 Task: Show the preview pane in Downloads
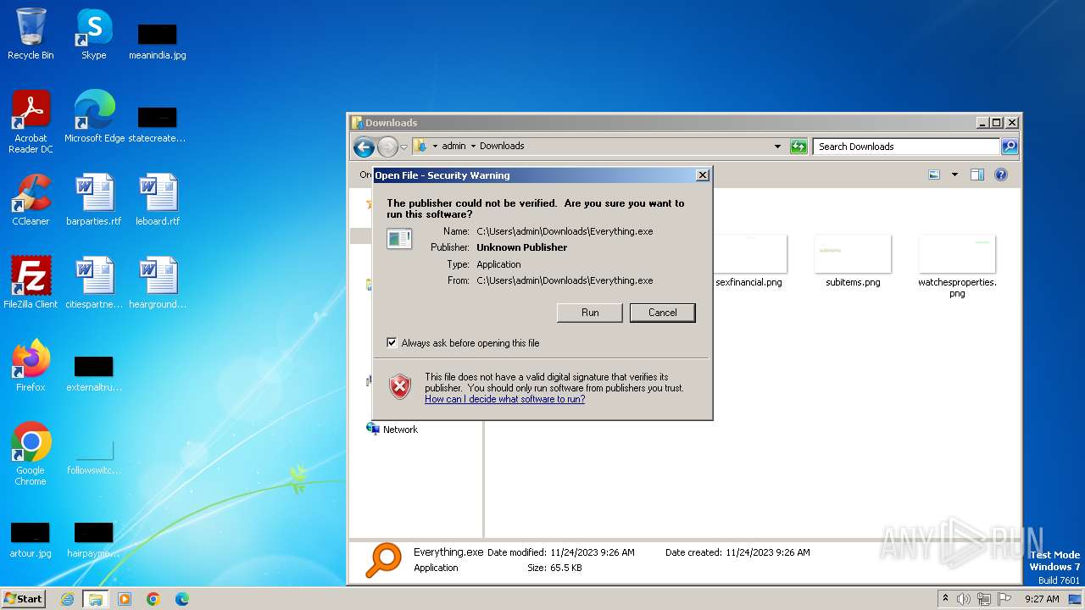click(977, 175)
